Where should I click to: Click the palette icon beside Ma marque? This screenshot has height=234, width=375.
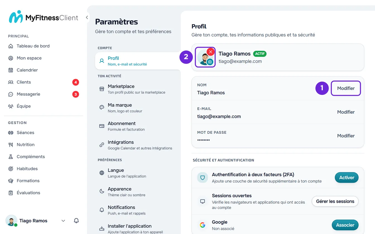coord(102,108)
